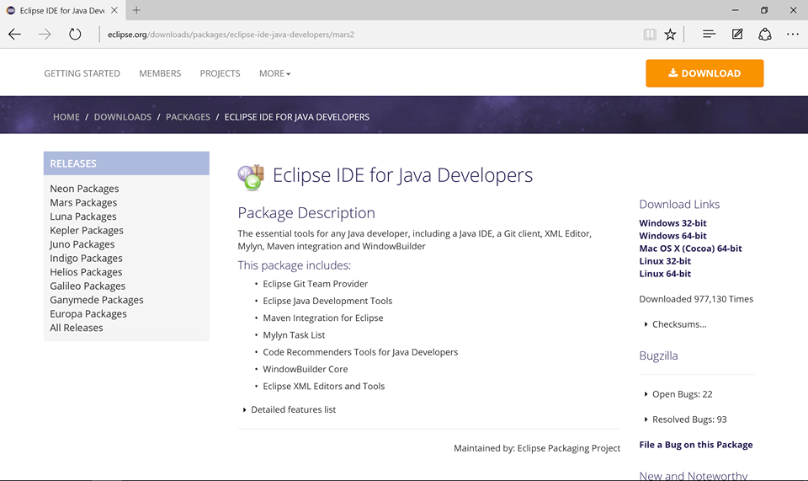Open Ganymede Packages release link
Screen dimensions: 808x481
pyautogui.click(x=96, y=300)
